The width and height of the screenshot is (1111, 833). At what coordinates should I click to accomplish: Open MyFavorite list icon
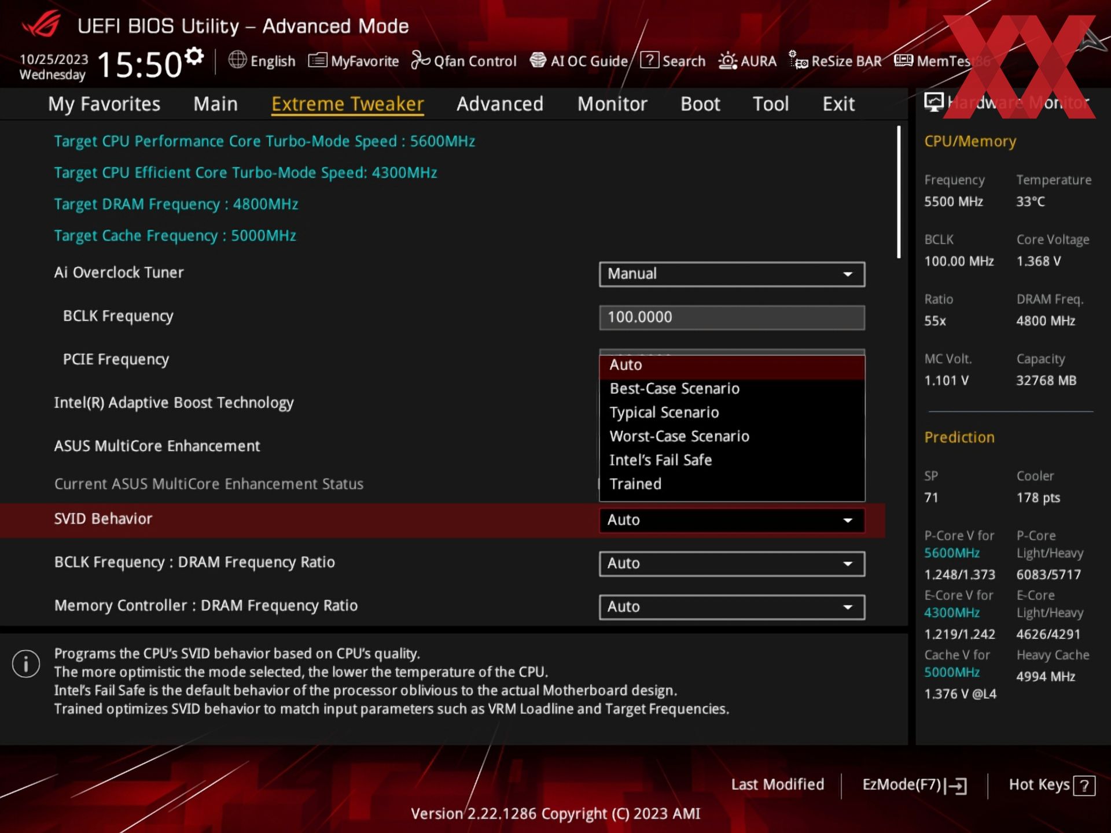[x=317, y=60]
